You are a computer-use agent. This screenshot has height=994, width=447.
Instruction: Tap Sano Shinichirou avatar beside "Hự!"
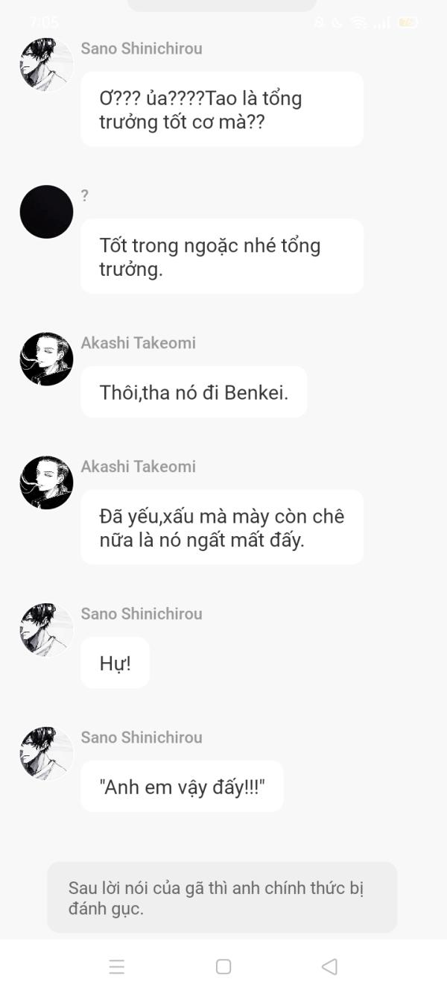click(46, 629)
